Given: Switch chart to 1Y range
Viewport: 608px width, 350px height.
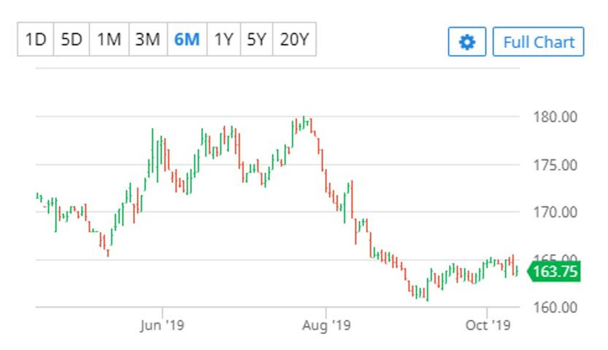Looking at the screenshot, I should pos(224,39).
